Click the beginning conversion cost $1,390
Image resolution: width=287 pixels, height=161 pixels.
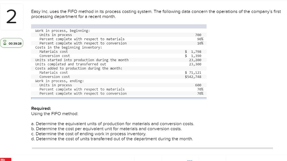click(193, 56)
